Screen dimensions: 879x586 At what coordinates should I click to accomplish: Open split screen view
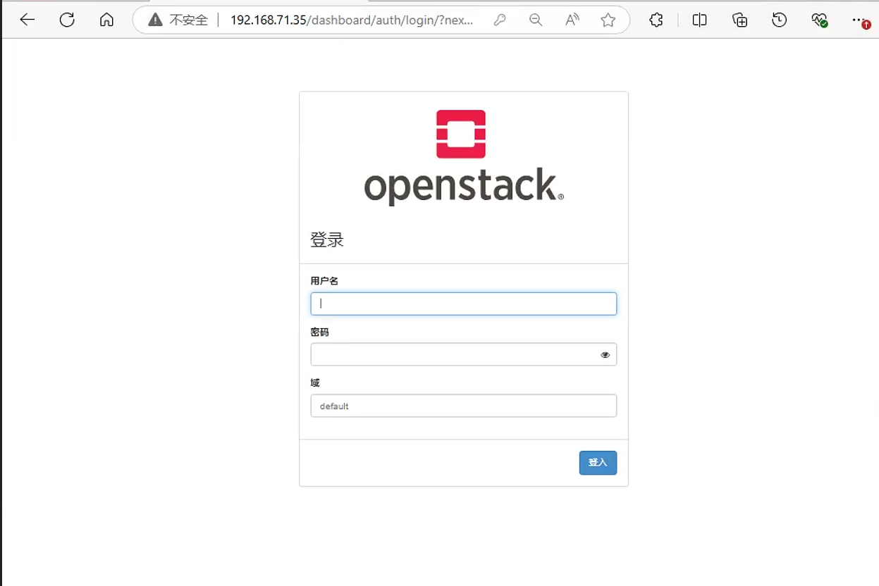click(699, 20)
